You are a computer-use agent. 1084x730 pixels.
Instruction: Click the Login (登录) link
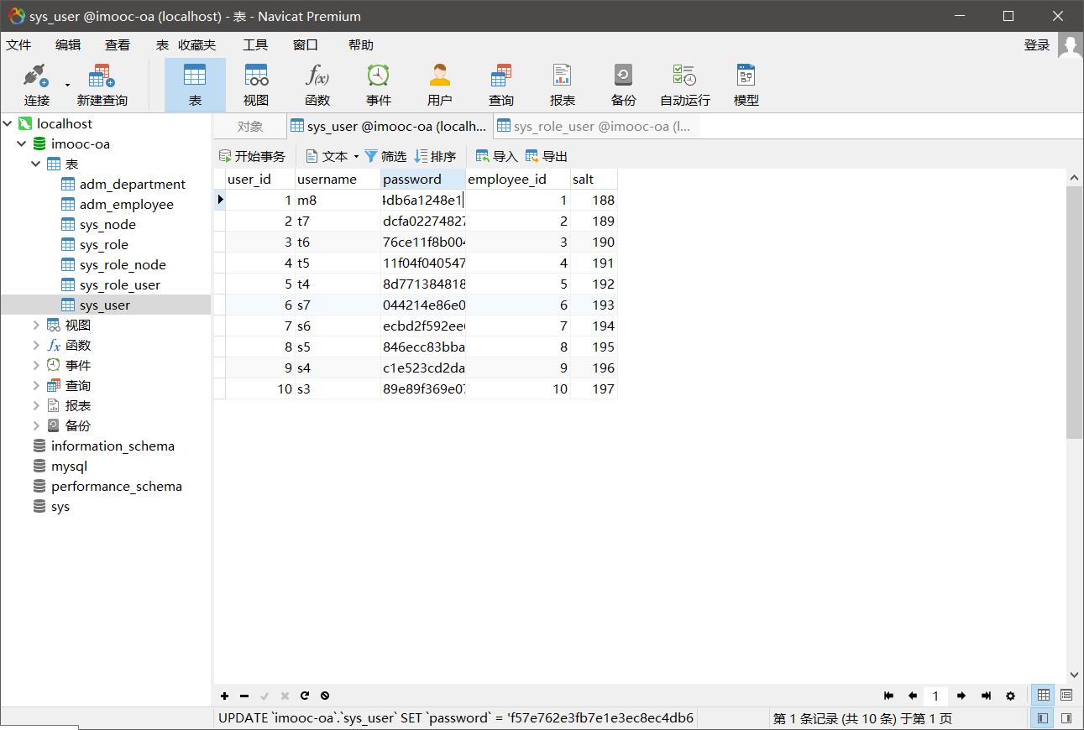1037,45
